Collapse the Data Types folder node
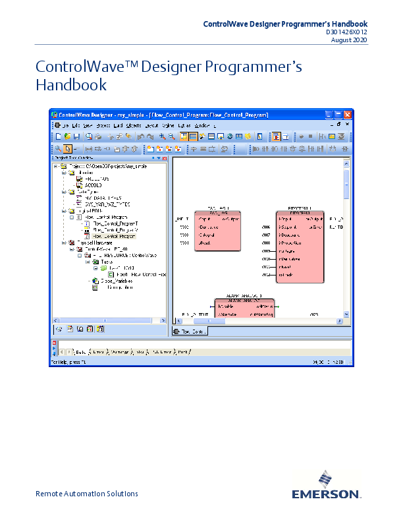Viewport: 403px width, 522px height. click(x=64, y=192)
